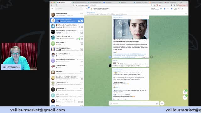201x113 pixels.
Task: Start voice recording with microphone button
Action: [162, 103]
